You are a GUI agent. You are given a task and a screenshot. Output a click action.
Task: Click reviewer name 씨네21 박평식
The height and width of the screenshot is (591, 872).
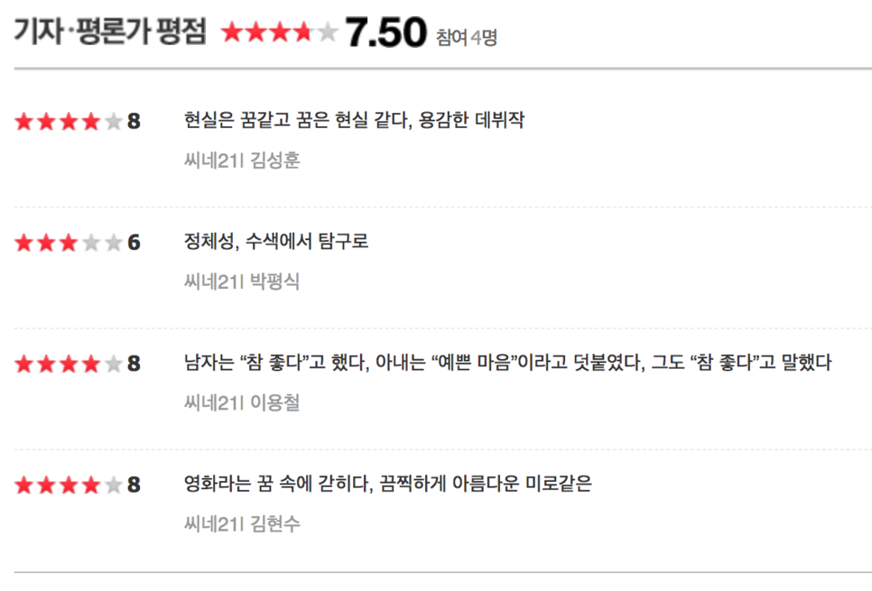[x=242, y=282]
